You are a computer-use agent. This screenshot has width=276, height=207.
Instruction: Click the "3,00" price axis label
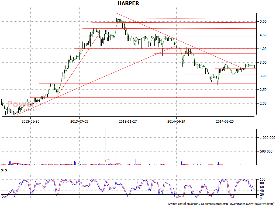tap(263, 76)
